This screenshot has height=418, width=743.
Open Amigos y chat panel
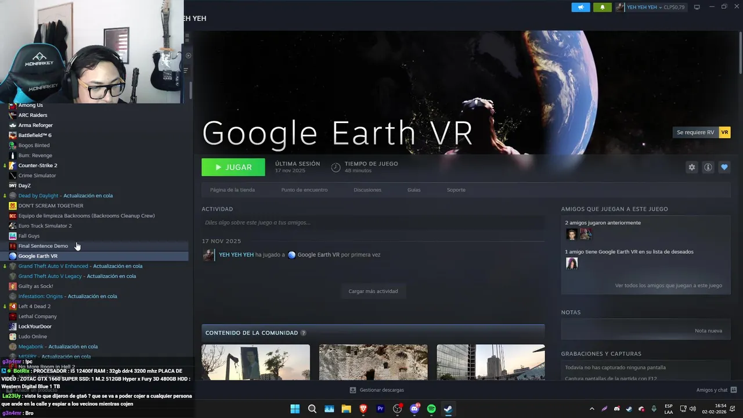[716, 390]
